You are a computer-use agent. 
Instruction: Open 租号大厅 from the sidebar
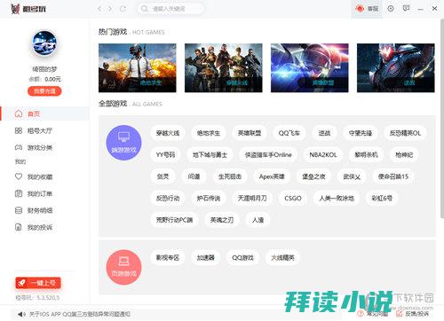coord(33,130)
